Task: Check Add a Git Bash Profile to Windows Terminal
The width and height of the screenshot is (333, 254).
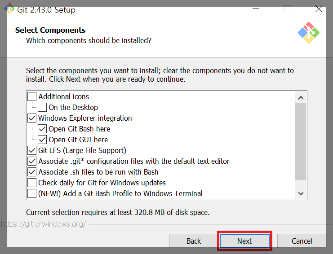Action: pos(32,193)
